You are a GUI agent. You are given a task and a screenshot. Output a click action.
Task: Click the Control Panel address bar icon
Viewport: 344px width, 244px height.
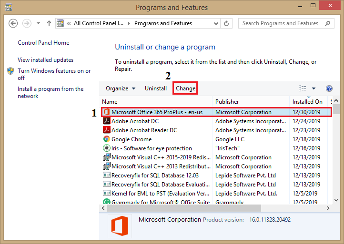pos(61,23)
